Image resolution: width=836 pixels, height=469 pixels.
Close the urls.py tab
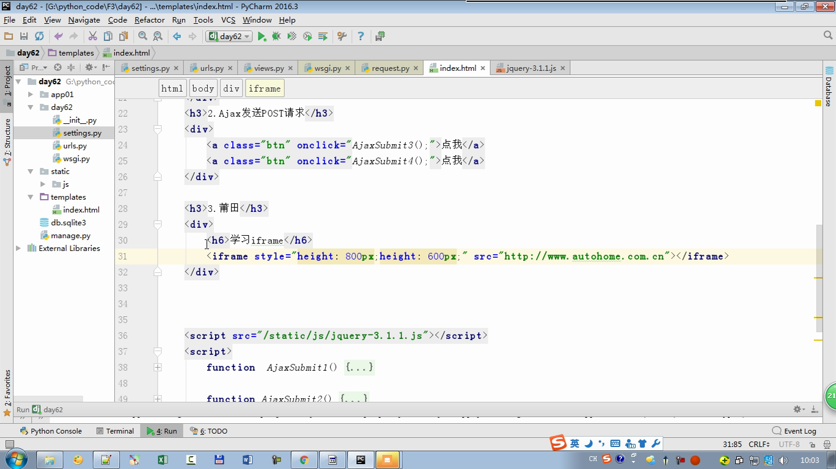tap(229, 68)
